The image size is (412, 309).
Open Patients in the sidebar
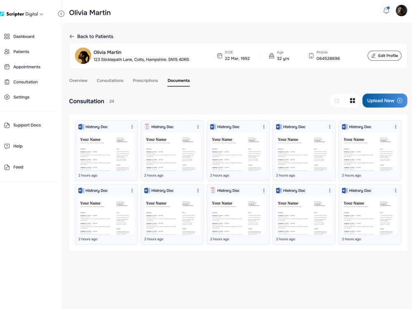point(17,52)
